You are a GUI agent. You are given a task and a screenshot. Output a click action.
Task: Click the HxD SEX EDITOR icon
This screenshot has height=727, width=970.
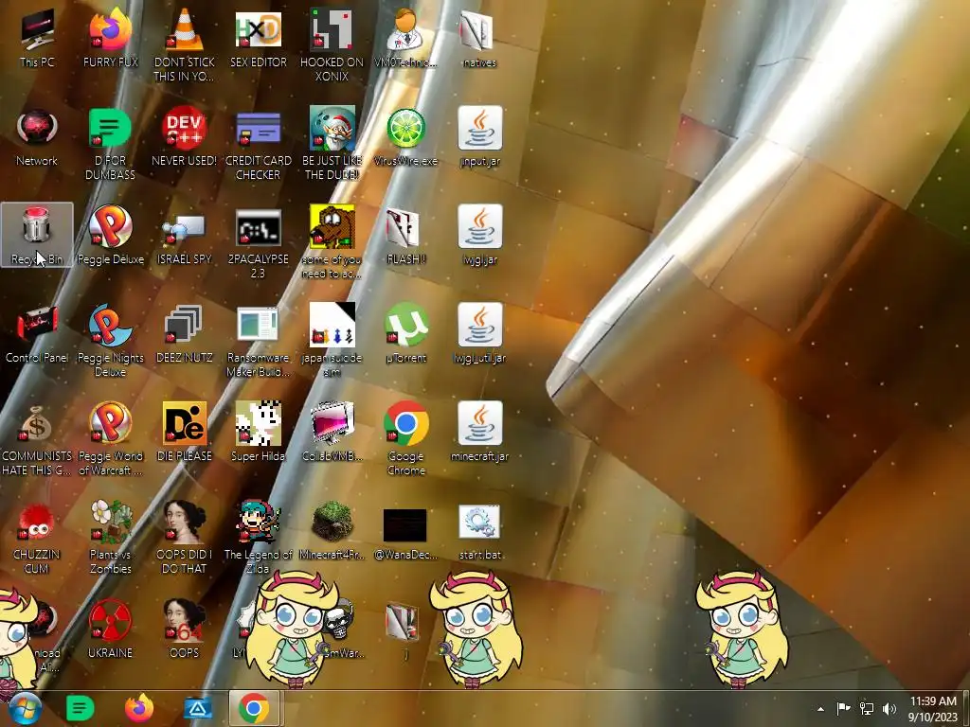pos(258,38)
